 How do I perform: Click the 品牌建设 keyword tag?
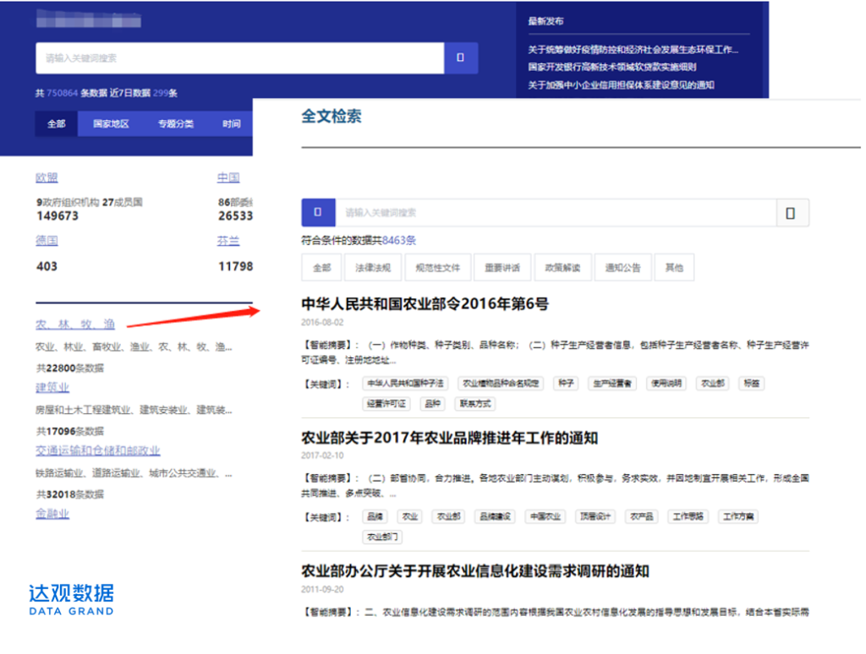pos(494,516)
